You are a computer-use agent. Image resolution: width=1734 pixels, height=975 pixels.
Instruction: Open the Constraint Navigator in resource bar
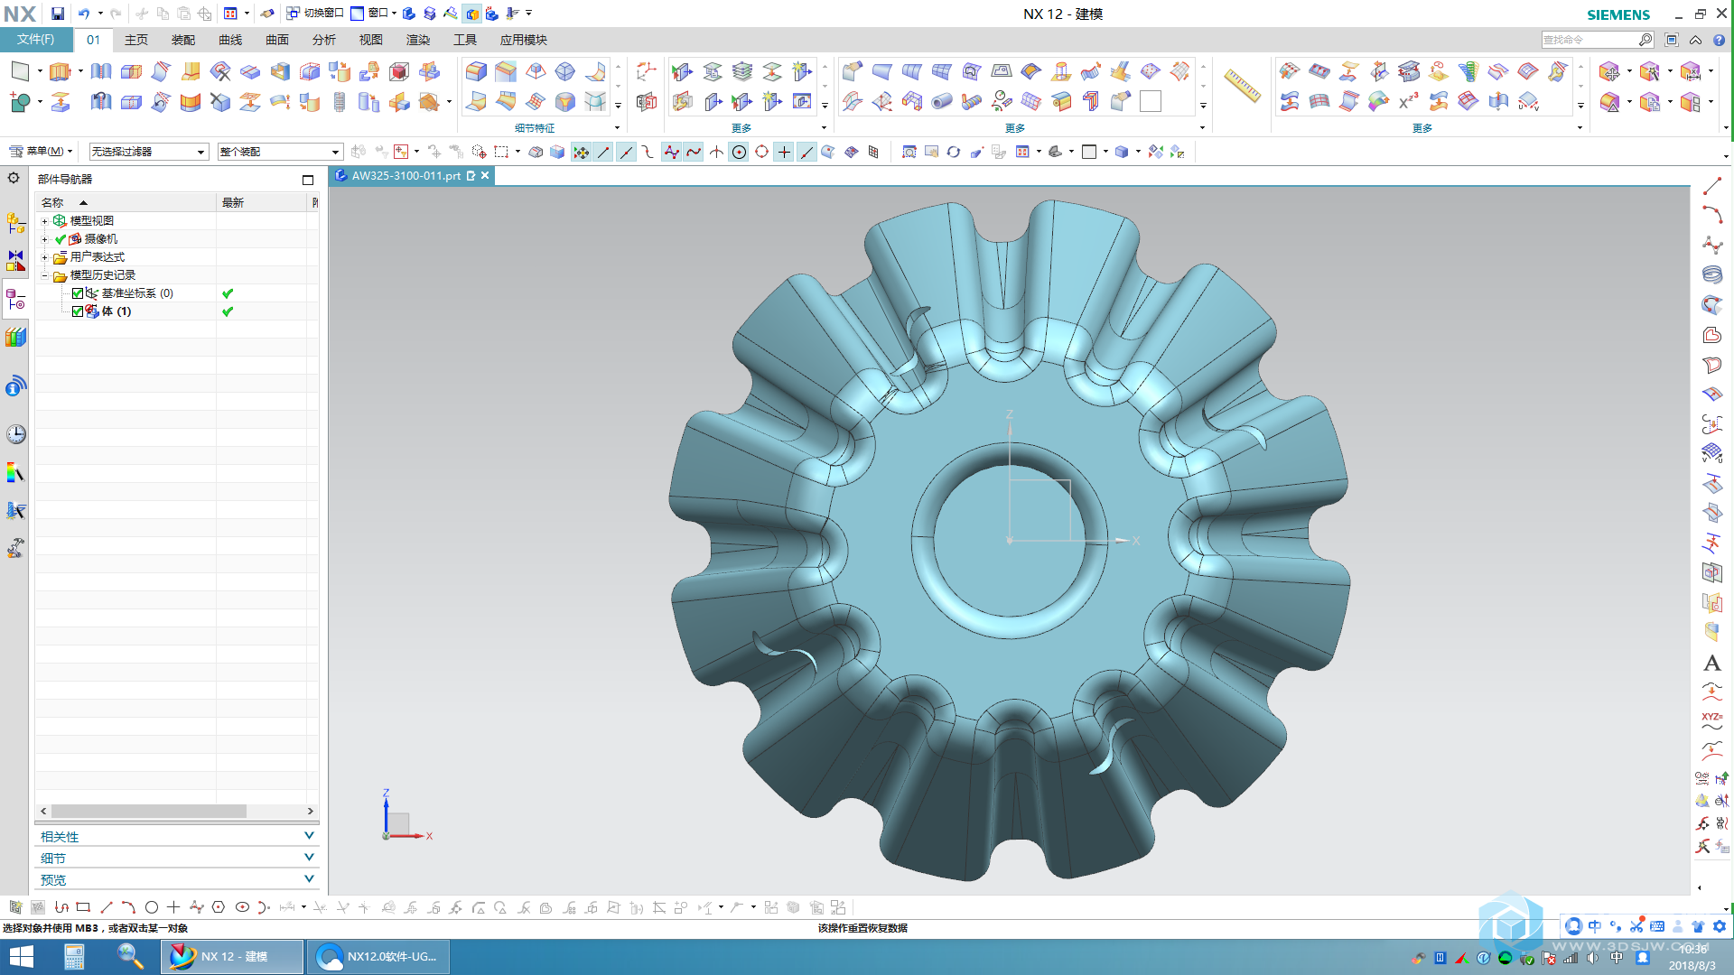tap(15, 260)
